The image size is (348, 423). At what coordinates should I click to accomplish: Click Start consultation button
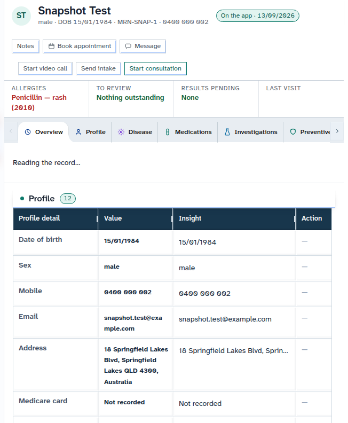click(x=155, y=68)
